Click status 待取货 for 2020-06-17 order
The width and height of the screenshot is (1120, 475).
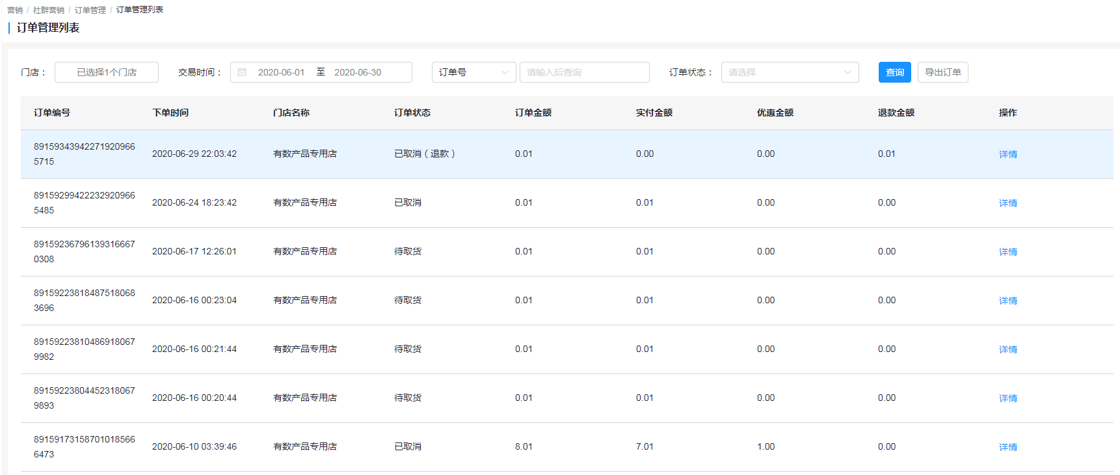(x=408, y=251)
